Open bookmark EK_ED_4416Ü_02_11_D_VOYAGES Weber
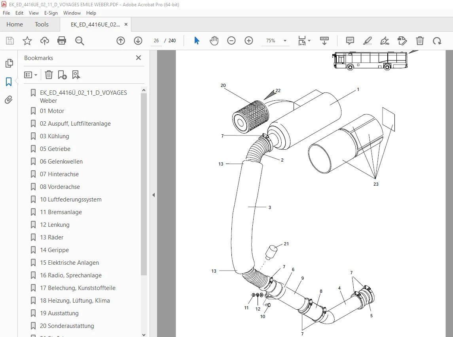 (83, 97)
